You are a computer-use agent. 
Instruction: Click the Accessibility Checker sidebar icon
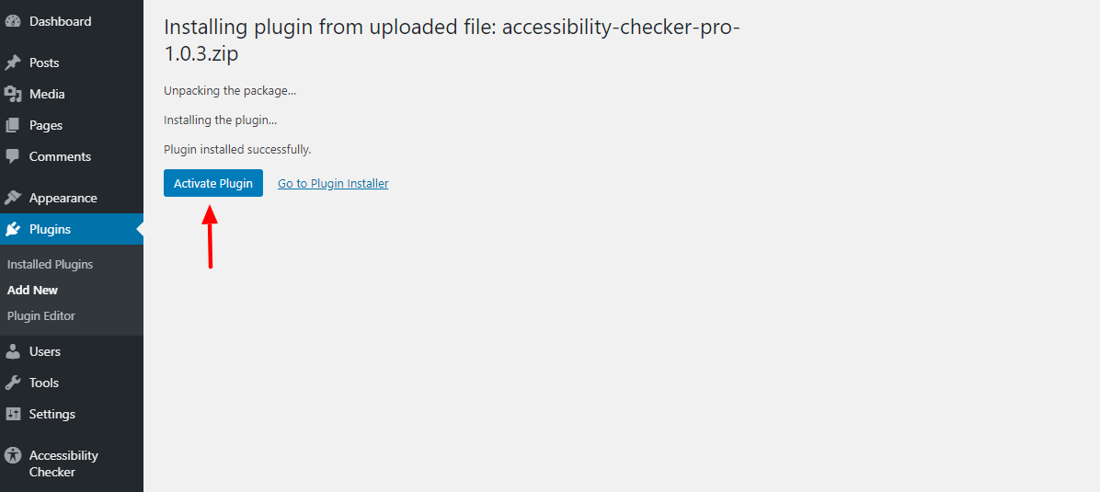point(13,455)
